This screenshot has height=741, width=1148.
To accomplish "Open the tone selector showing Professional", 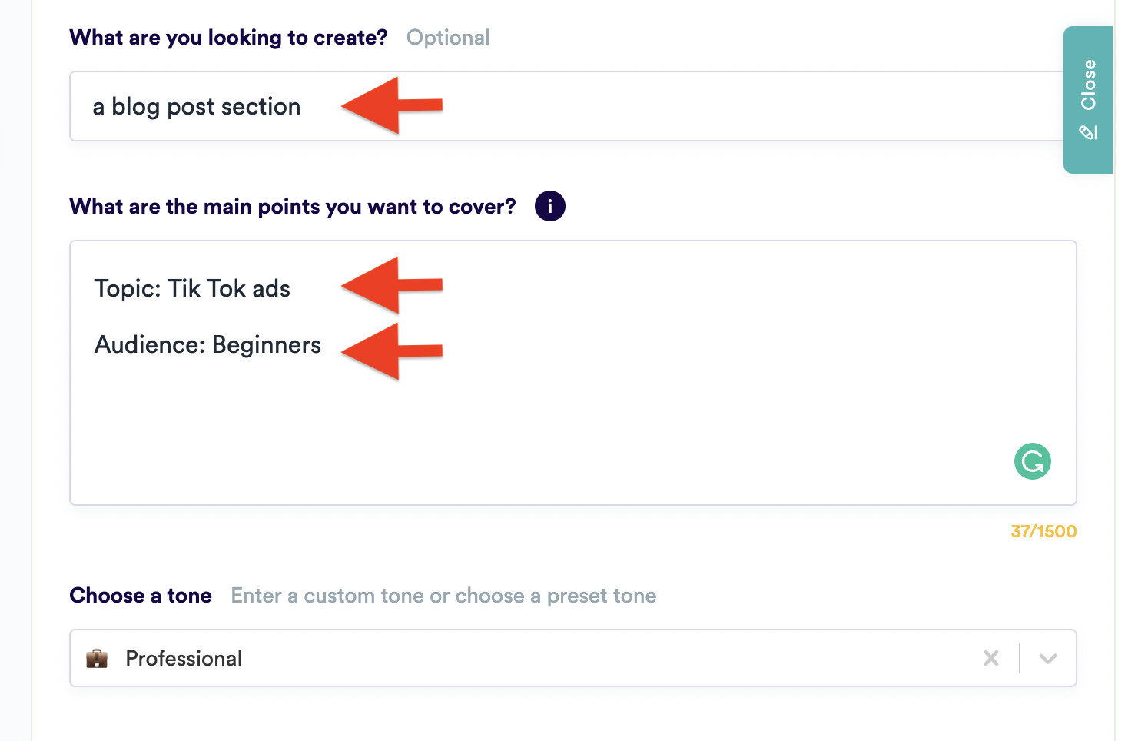I will click(538, 658).
